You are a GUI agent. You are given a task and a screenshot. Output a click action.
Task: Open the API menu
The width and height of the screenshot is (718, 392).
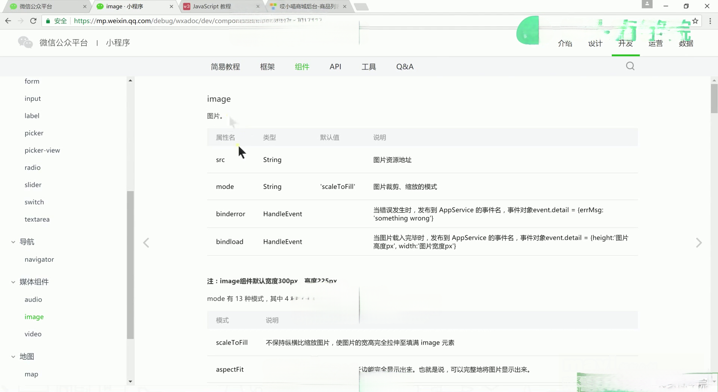[335, 66]
